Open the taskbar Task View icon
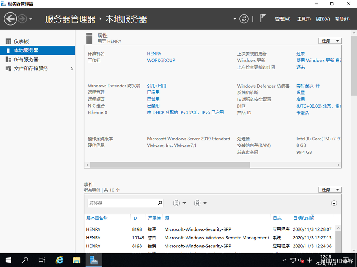 (42, 260)
